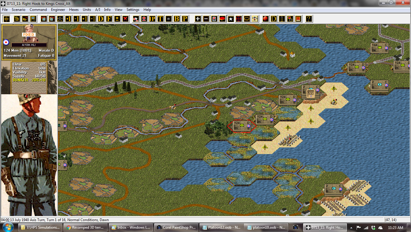Click the plus-over-minus toolbar icon
The height and width of the screenshot is (232, 411).
pos(117,19)
